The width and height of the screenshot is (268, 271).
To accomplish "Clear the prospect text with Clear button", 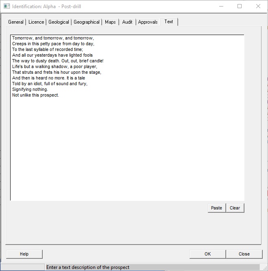I will tap(235, 208).
